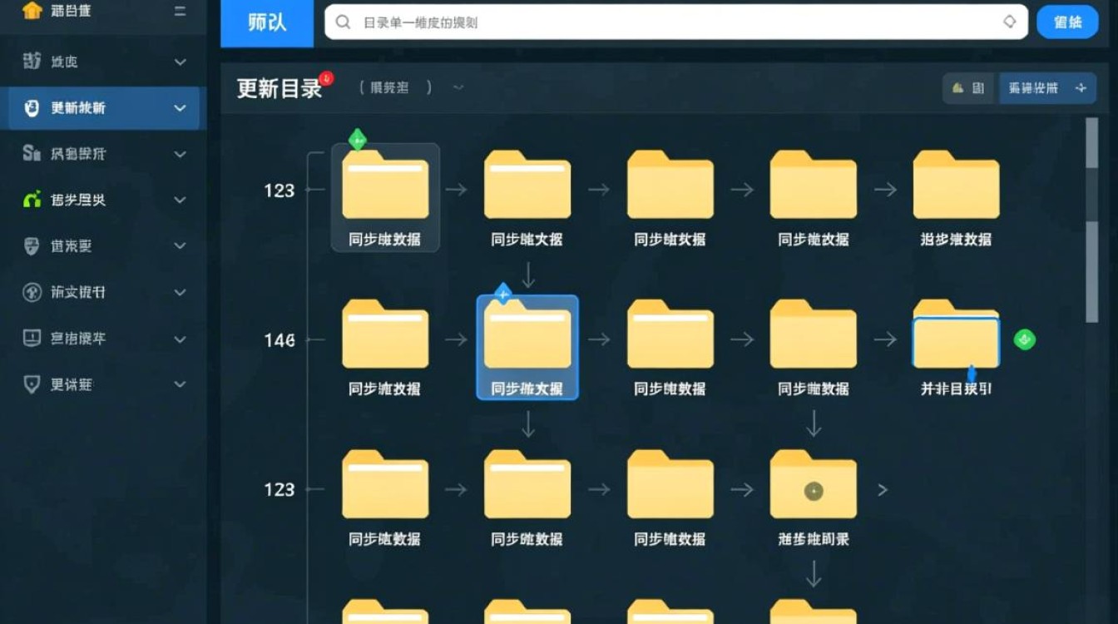Click the magnifier icon in the search bar

pos(343,22)
